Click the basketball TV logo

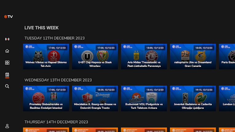(x=8, y=17)
